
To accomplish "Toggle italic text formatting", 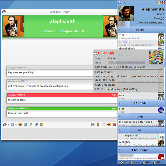I will coord(31,124).
